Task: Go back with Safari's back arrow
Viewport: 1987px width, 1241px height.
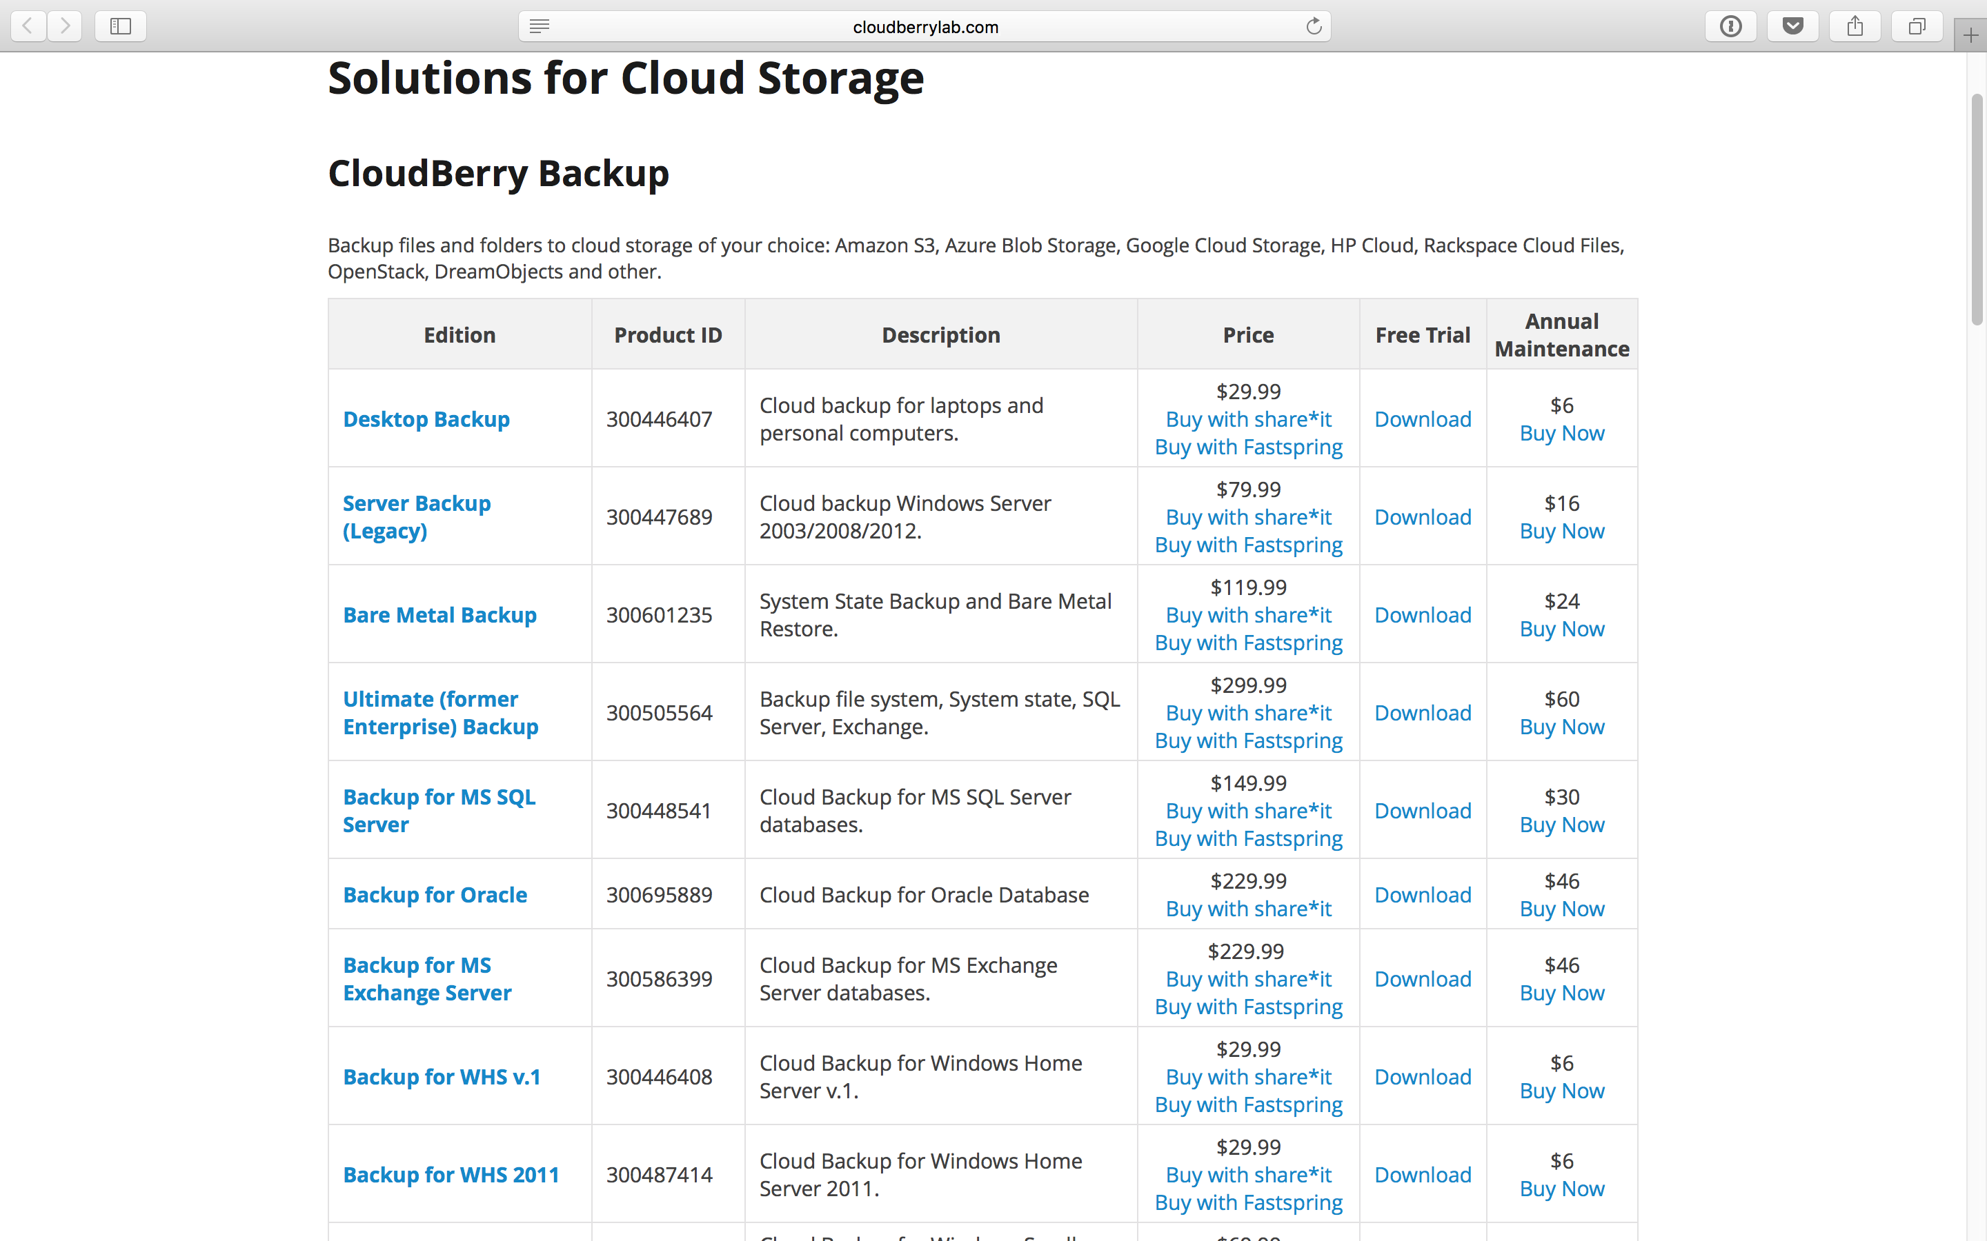Action: pyautogui.click(x=28, y=26)
